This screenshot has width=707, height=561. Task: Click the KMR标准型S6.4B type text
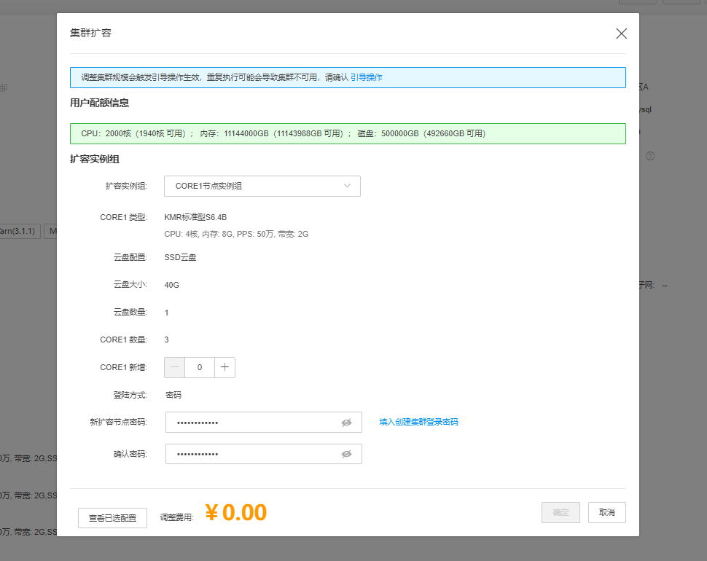[x=195, y=217]
